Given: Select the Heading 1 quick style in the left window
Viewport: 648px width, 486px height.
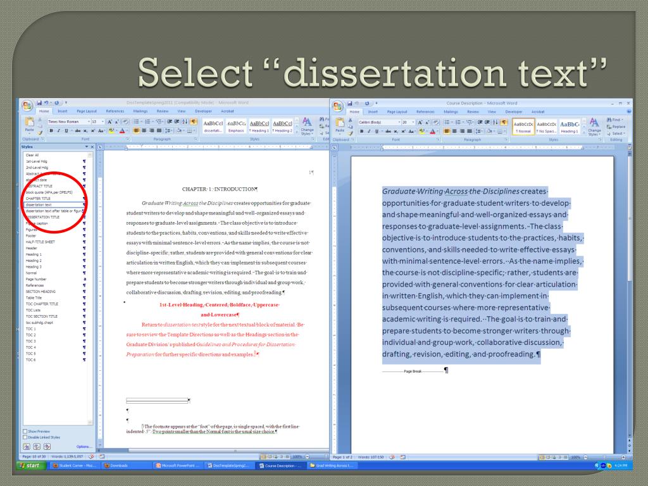Looking at the screenshot, I should (259, 126).
